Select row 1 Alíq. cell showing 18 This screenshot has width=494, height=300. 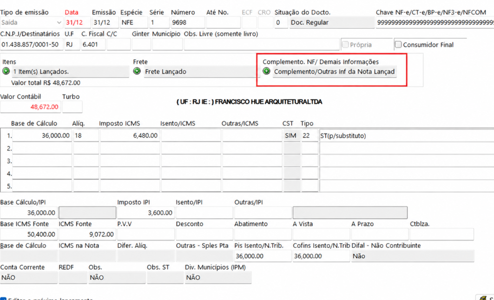pos(86,136)
